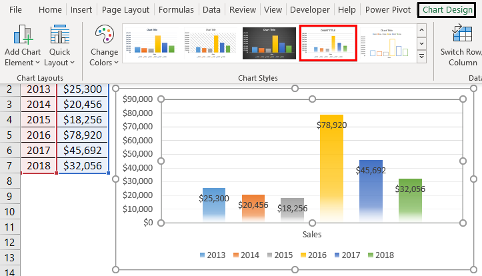This screenshot has height=276, width=482.
Task: Click the Switch Row/Column button
Action: (461, 45)
